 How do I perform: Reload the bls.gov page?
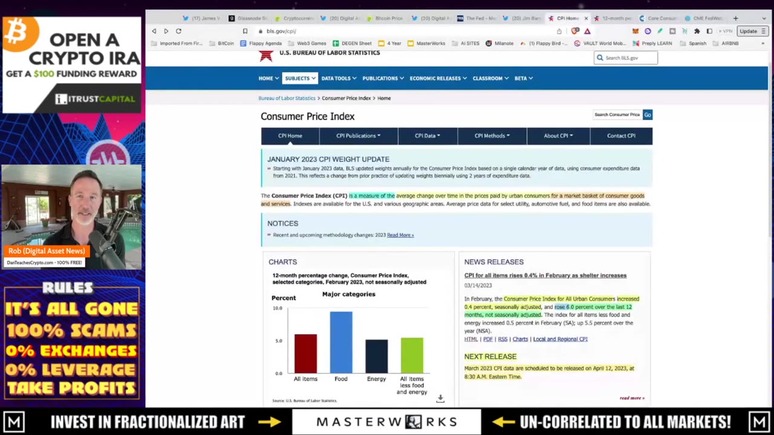click(178, 31)
